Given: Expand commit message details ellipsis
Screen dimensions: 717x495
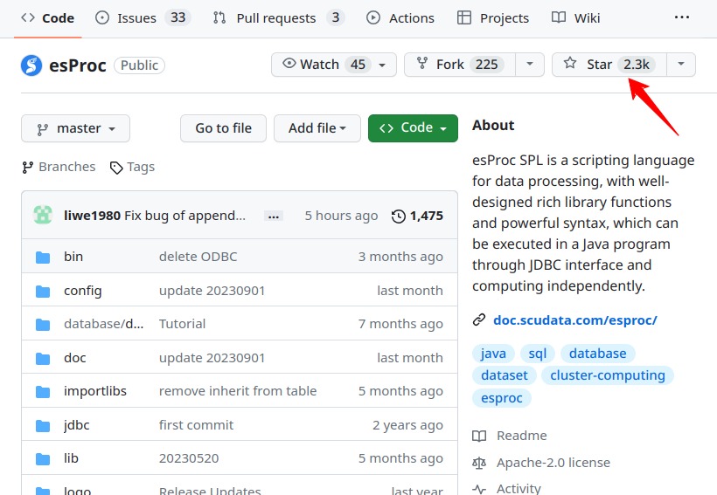Looking at the screenshot, I should (274, 216).
